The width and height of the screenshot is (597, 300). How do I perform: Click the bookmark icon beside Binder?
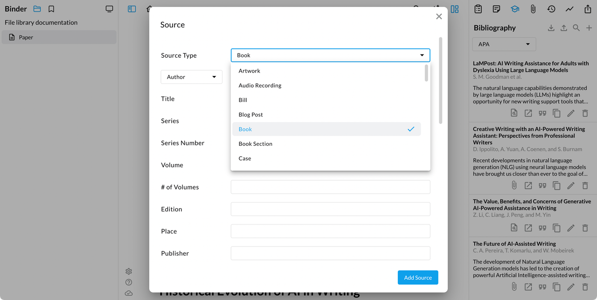(x=51, y=9)
